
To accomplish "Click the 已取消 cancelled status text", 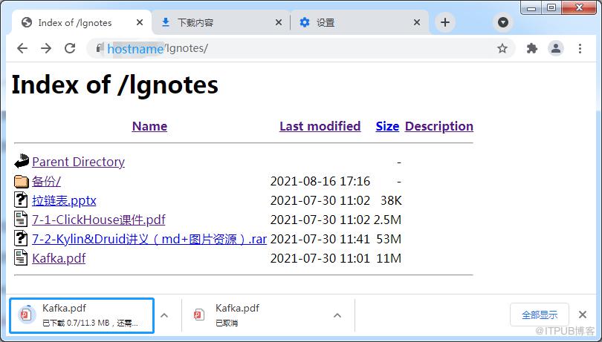I will click(227, 323).
